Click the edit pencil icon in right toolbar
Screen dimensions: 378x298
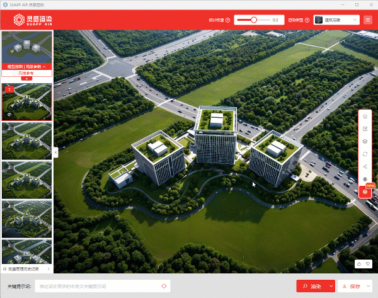(365, 129)
